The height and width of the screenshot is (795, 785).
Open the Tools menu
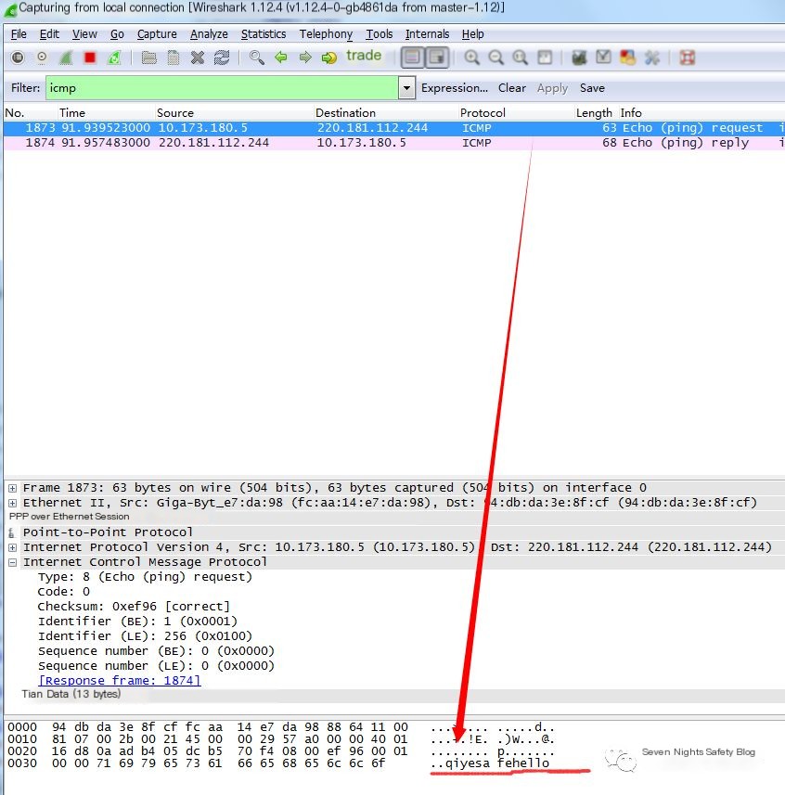[380, 34]
